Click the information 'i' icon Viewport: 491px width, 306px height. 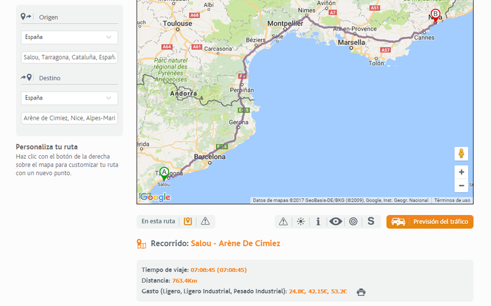click(318, 222)
